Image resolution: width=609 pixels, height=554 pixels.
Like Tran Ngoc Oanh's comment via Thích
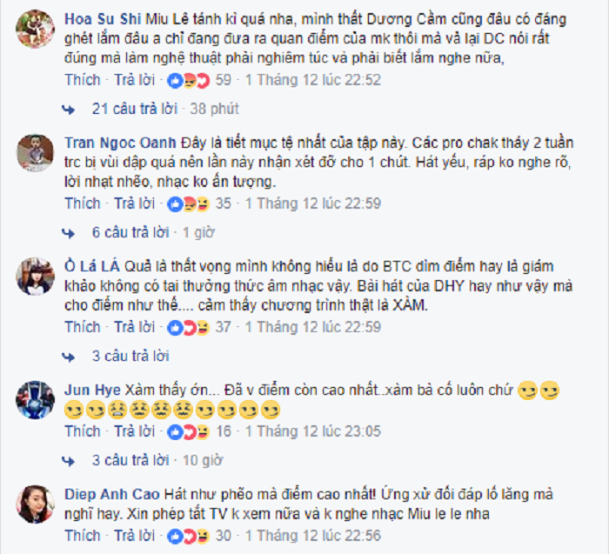pos(83,204)
